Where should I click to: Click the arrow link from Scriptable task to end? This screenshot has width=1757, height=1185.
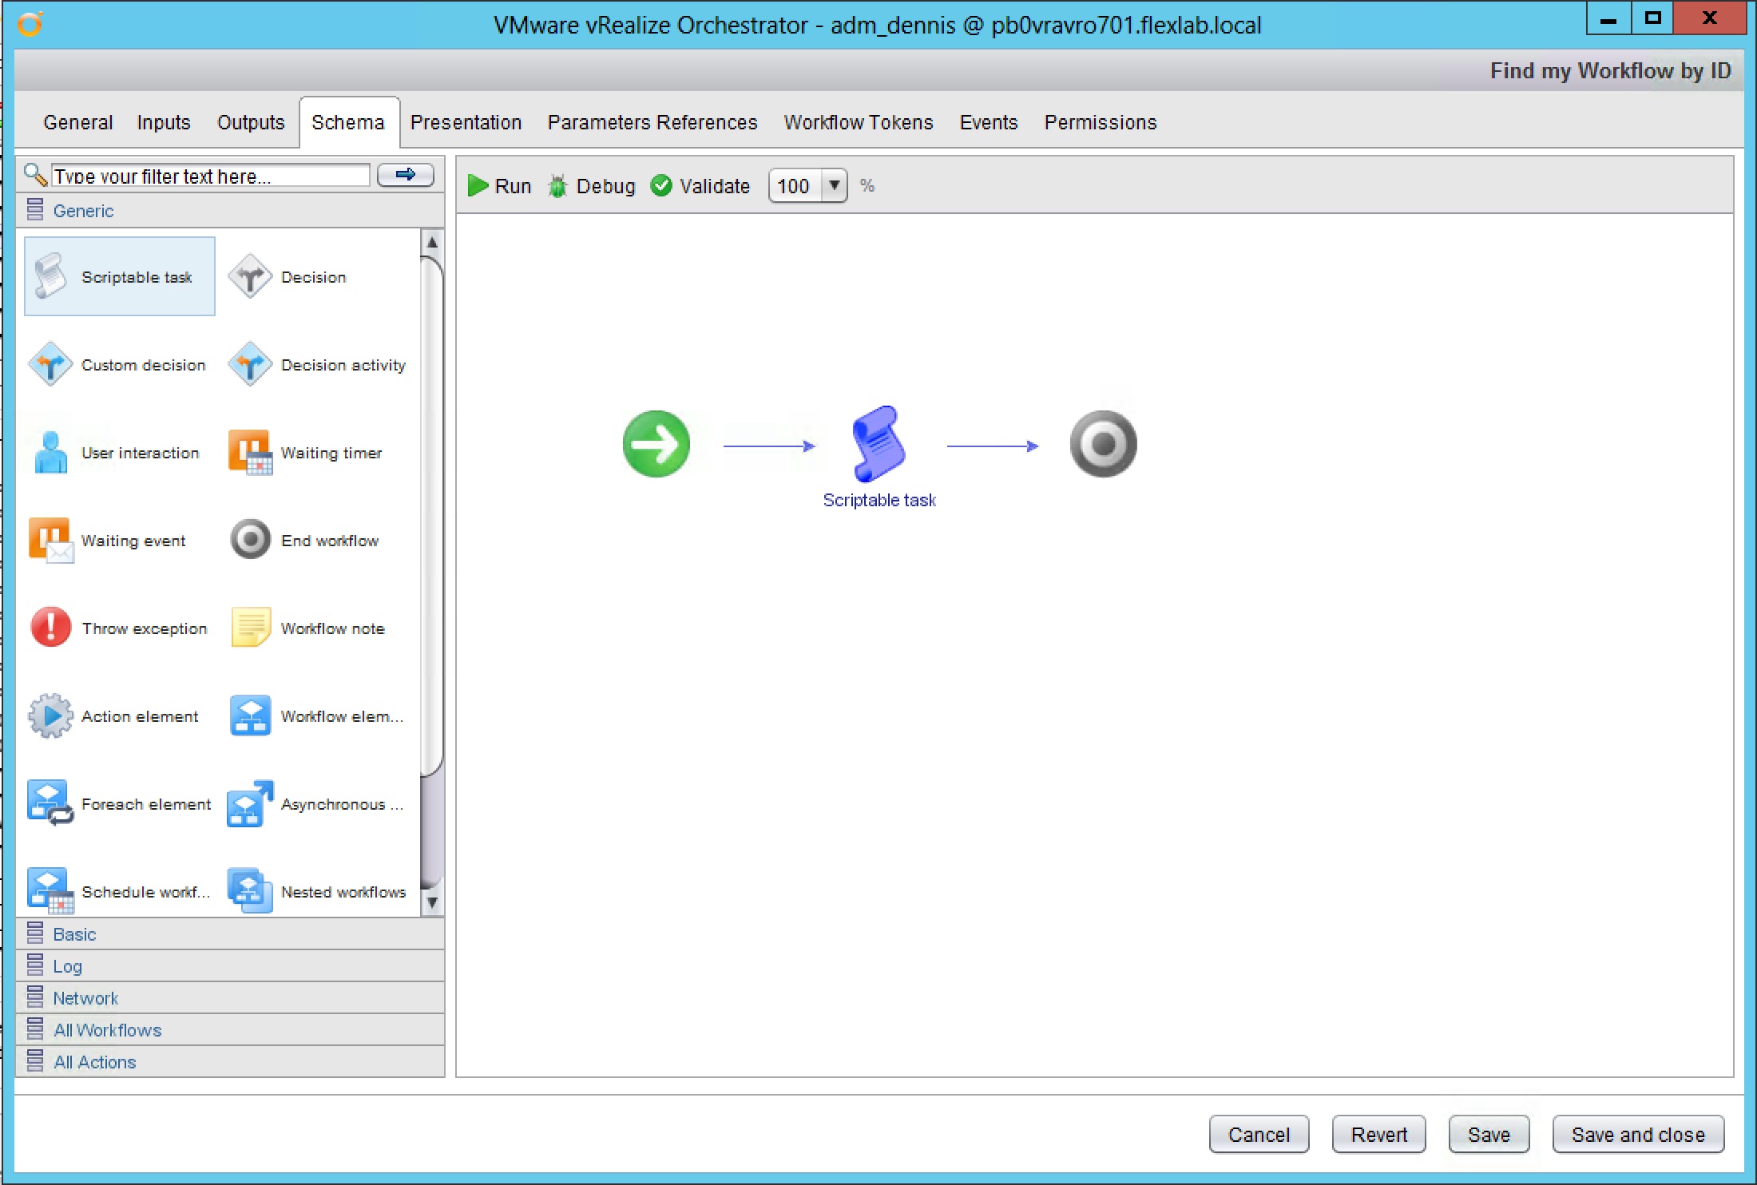coord(993,446)
